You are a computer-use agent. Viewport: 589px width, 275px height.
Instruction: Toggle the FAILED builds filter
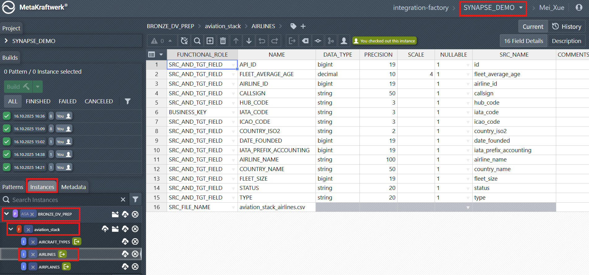(x=67, y=101)
